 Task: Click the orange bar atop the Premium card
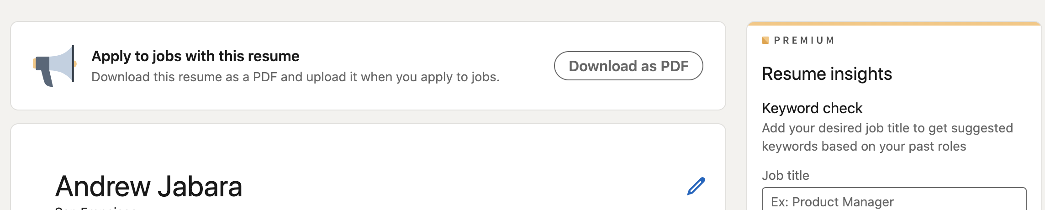click(894, 23)
